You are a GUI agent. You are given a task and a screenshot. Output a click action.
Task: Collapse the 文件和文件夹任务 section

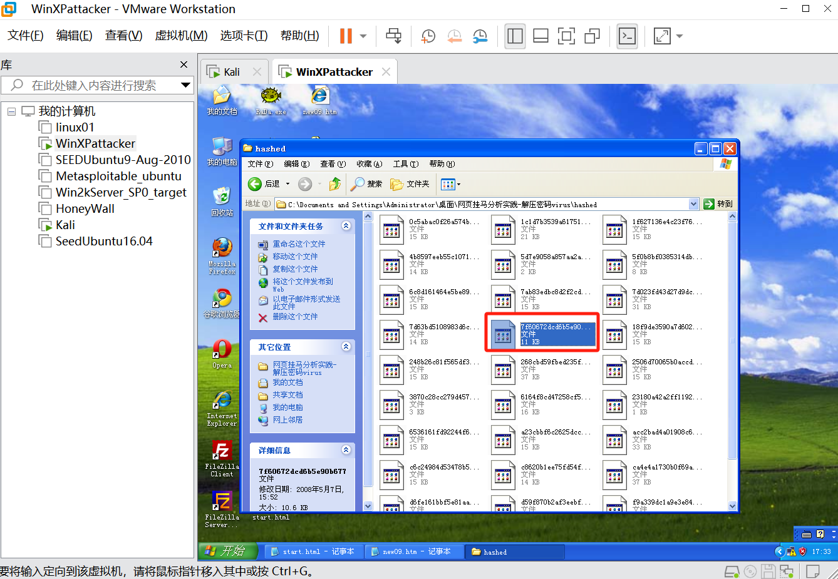(x=346, y=226)
